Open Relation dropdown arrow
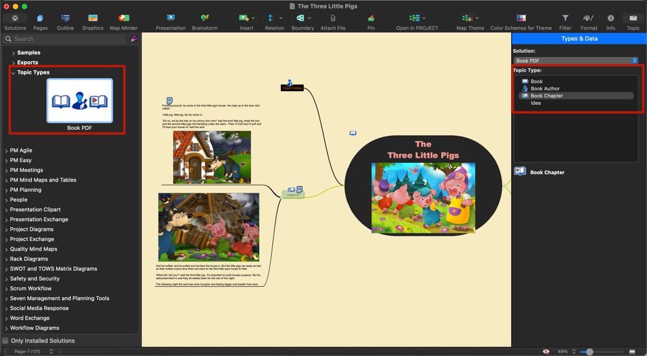Screen dimensions: 647x356 point(281,18)
